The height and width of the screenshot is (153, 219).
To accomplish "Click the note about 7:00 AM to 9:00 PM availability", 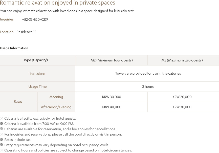I will (x=39, y=124).
